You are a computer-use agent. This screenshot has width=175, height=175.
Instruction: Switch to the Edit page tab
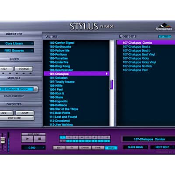pos(59,148)
